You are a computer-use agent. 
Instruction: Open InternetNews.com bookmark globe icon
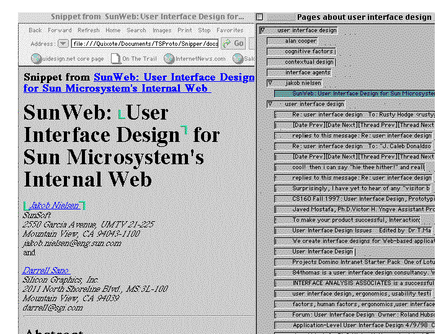[169, 58]
